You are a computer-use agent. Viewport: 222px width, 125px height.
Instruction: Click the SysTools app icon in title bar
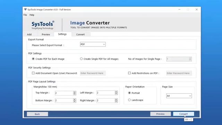[x=25, y=9]
